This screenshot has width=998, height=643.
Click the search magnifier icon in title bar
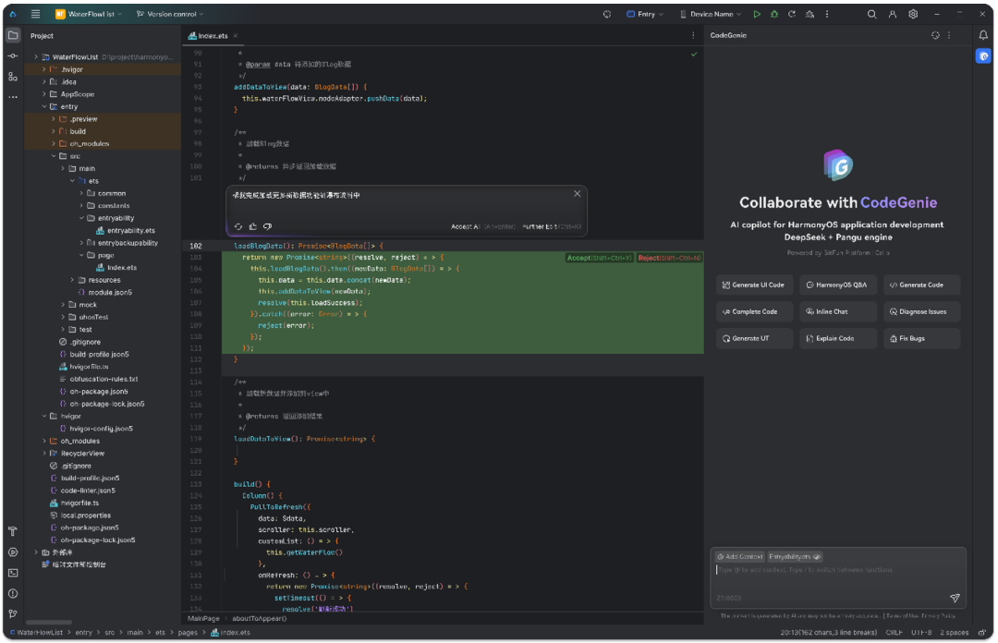871,13
